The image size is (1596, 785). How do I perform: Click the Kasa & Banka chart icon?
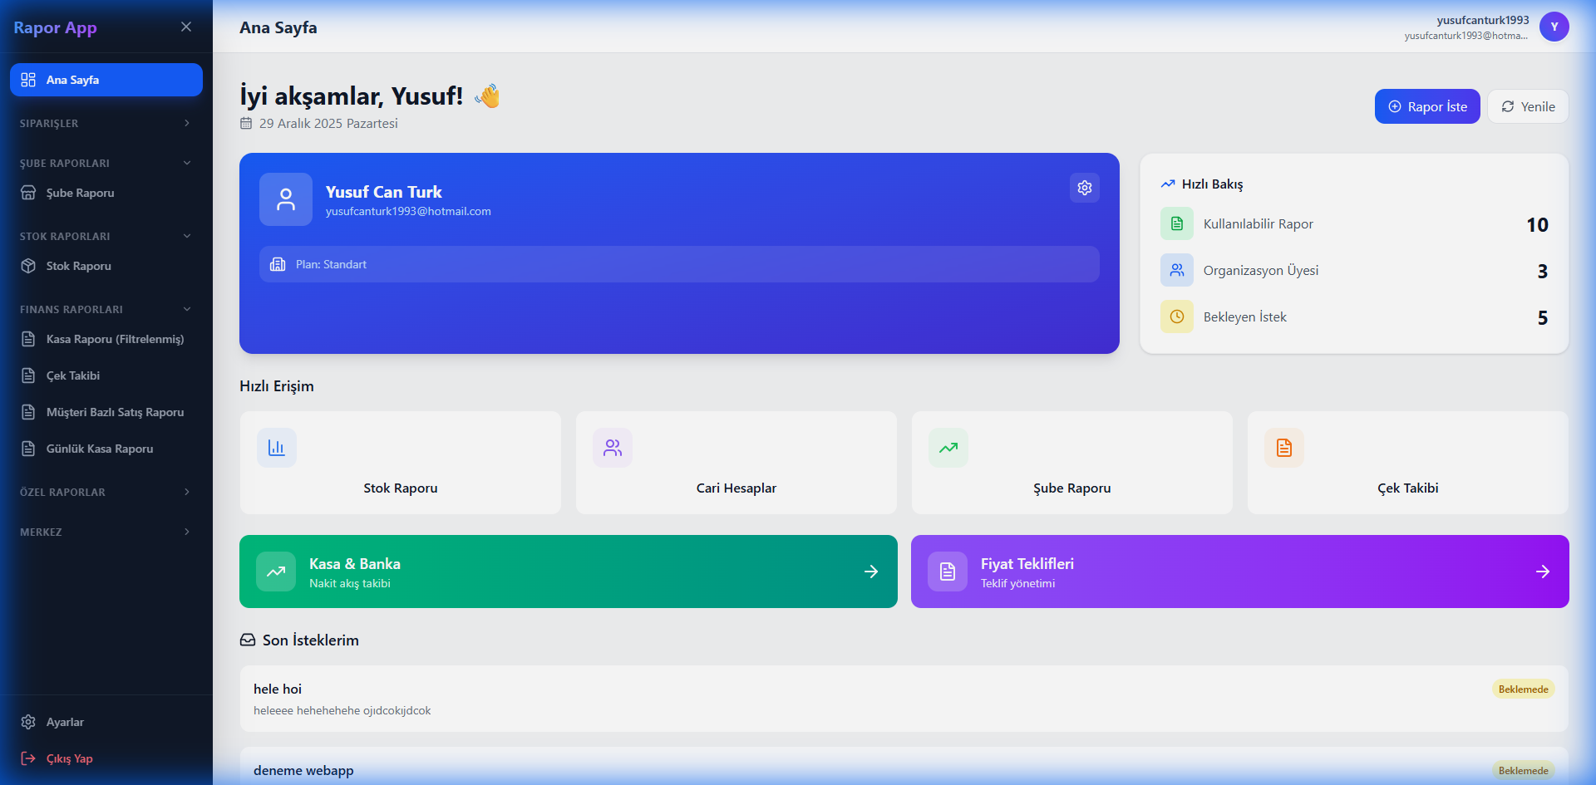coord(276,572)
